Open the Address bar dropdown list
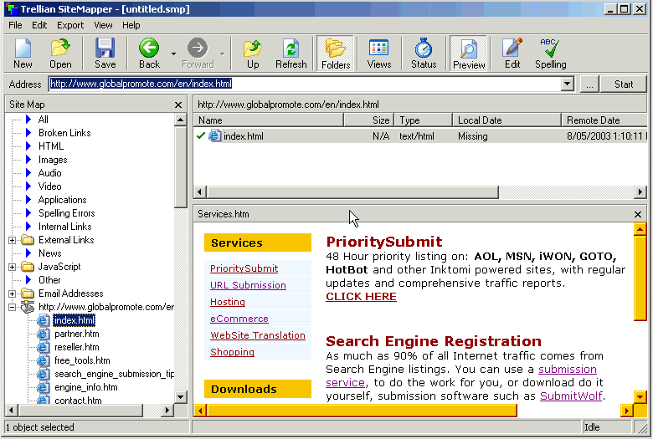Screen dimensions: 653x439 [567, 84]
